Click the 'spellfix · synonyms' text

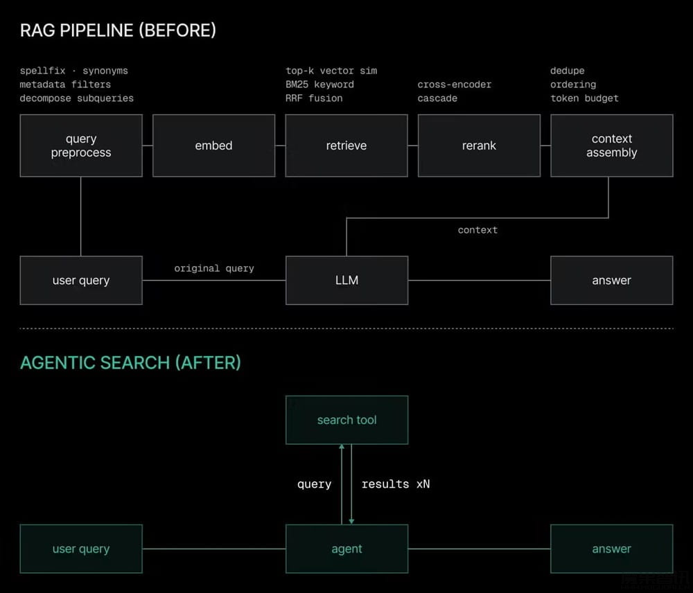(74, 71)
